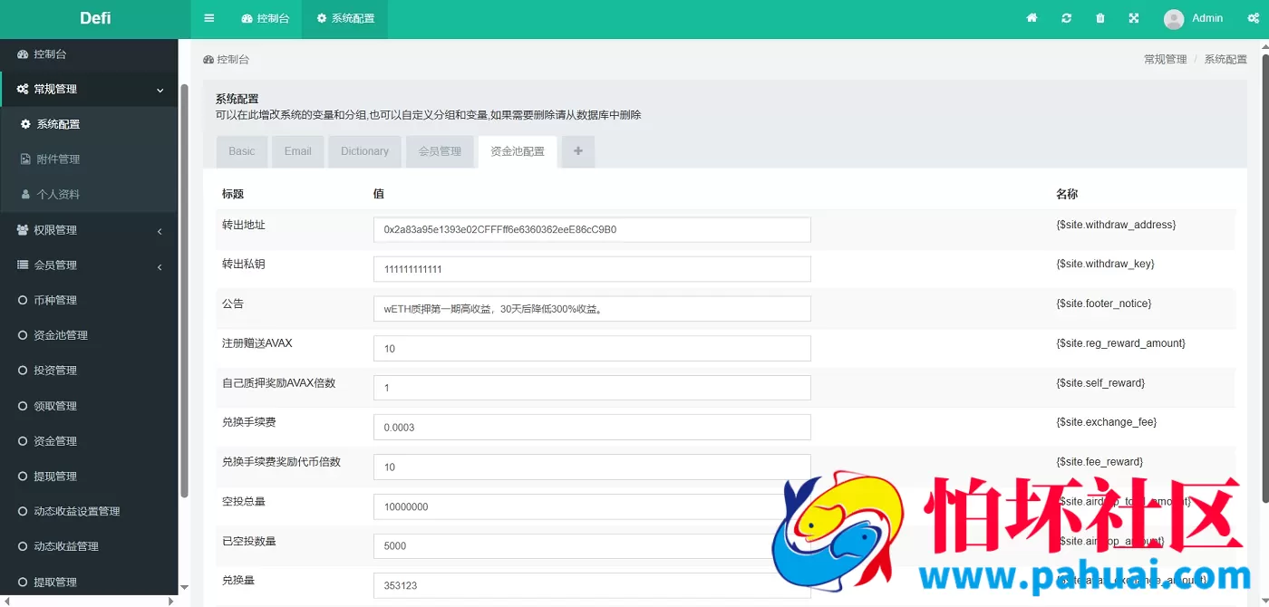Click the circle icon beside 资金管理
1269x607 pixels.
[23, 441]
